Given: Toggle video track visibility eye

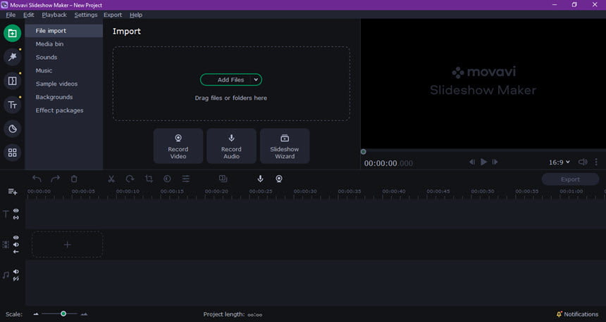Looking at the screenshot, I should (16, 238).
